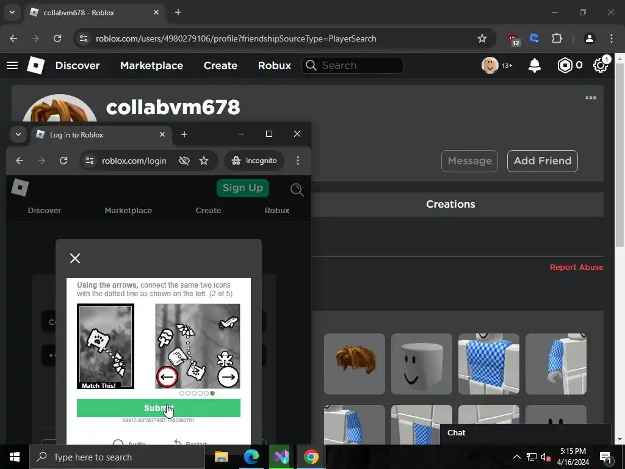Switch to the Creations tab on the profile
Screen dimensions: 625x469
(x=450, y=204)
